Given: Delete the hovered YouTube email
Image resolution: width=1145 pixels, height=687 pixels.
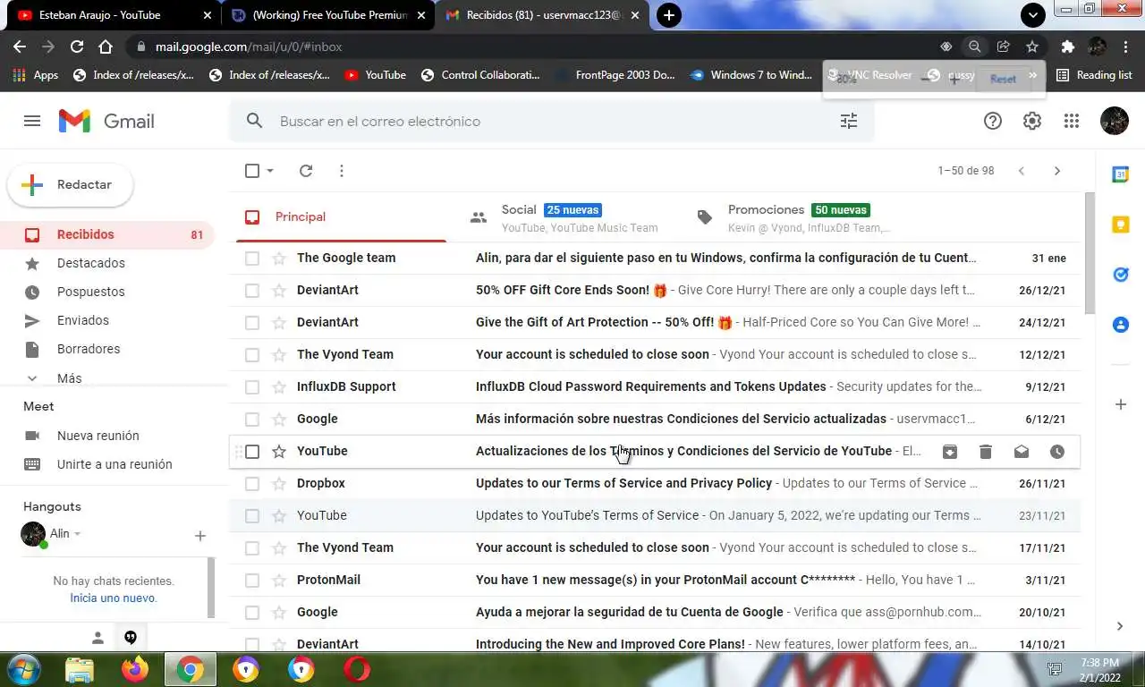Looking at the screenshot, I should pyautogui.click(x=986, y=452).
